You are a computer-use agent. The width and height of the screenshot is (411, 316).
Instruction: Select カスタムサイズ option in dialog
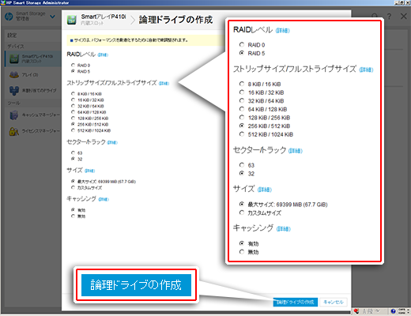point(73,187)
